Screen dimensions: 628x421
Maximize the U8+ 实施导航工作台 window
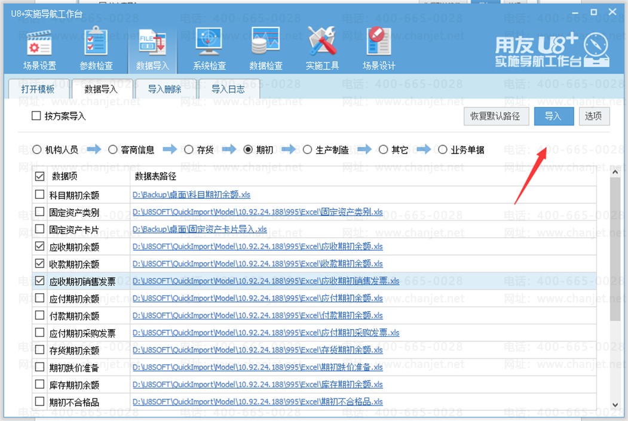(593, 13)
